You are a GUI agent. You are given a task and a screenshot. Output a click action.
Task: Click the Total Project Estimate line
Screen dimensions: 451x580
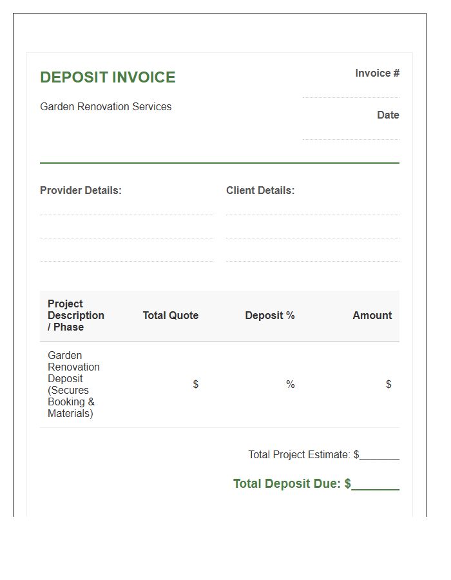pos(324,454)
